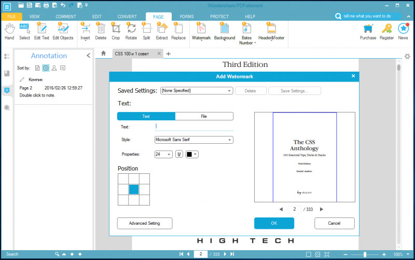The image size is (415, 260).
Task: Open the font size 24 dropdown
Action: pyautogui.click(x=163, y=154)
